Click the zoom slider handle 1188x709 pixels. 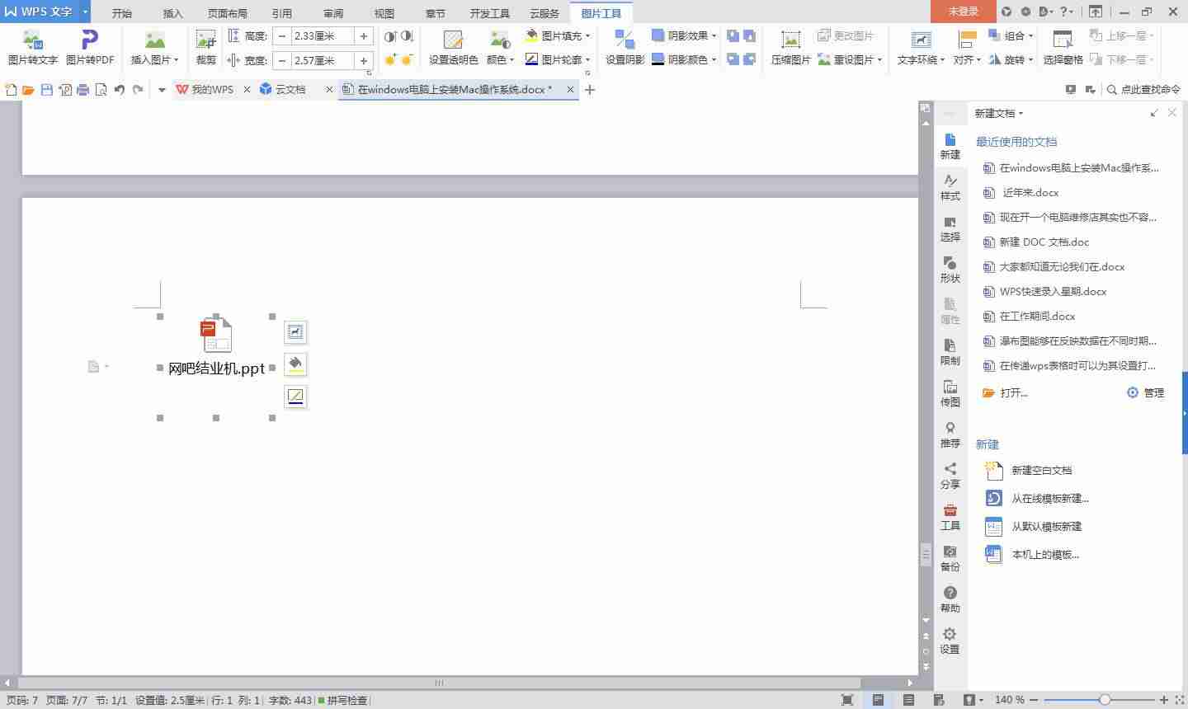click(1105, 700)
